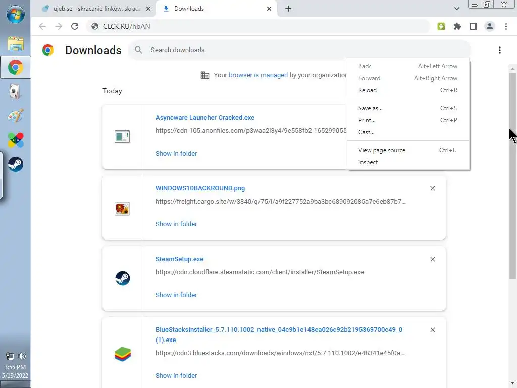Select Reload from the context menu
Screen dimensions: 517x388
368,90
